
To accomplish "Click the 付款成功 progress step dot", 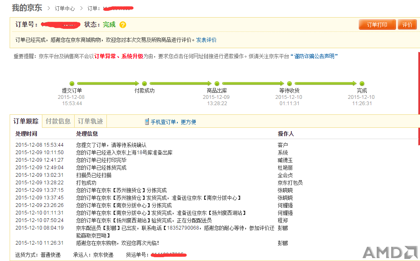I will tap(144, 83).
